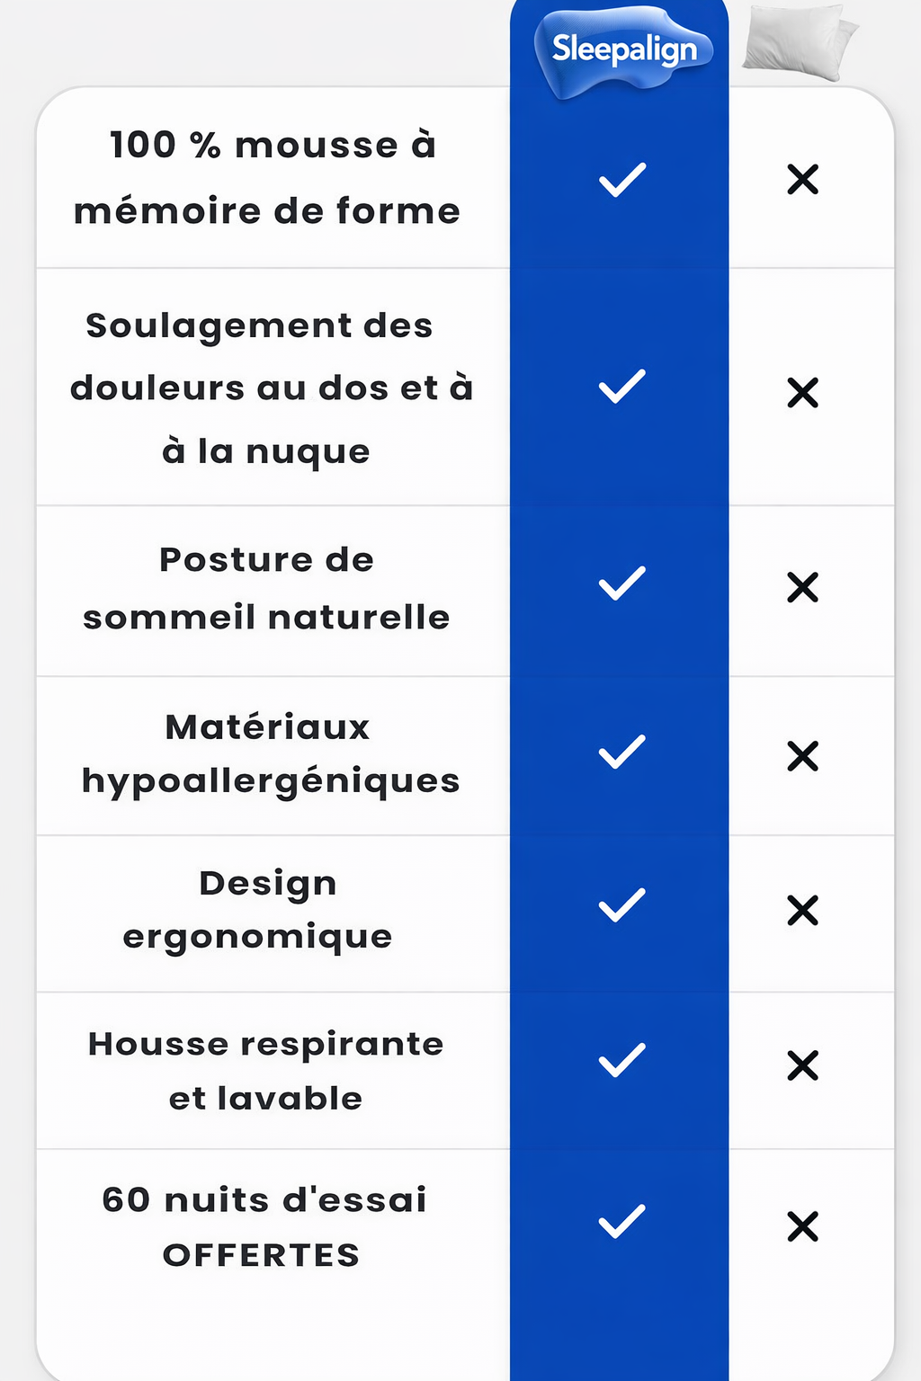Click the Sleepalign logo badge

tap(622, 50)
